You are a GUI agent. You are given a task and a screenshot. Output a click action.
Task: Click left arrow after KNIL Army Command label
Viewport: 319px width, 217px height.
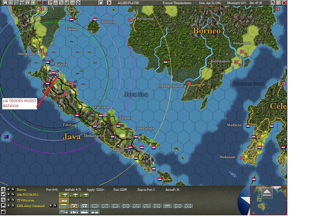[x=51, y=206]
